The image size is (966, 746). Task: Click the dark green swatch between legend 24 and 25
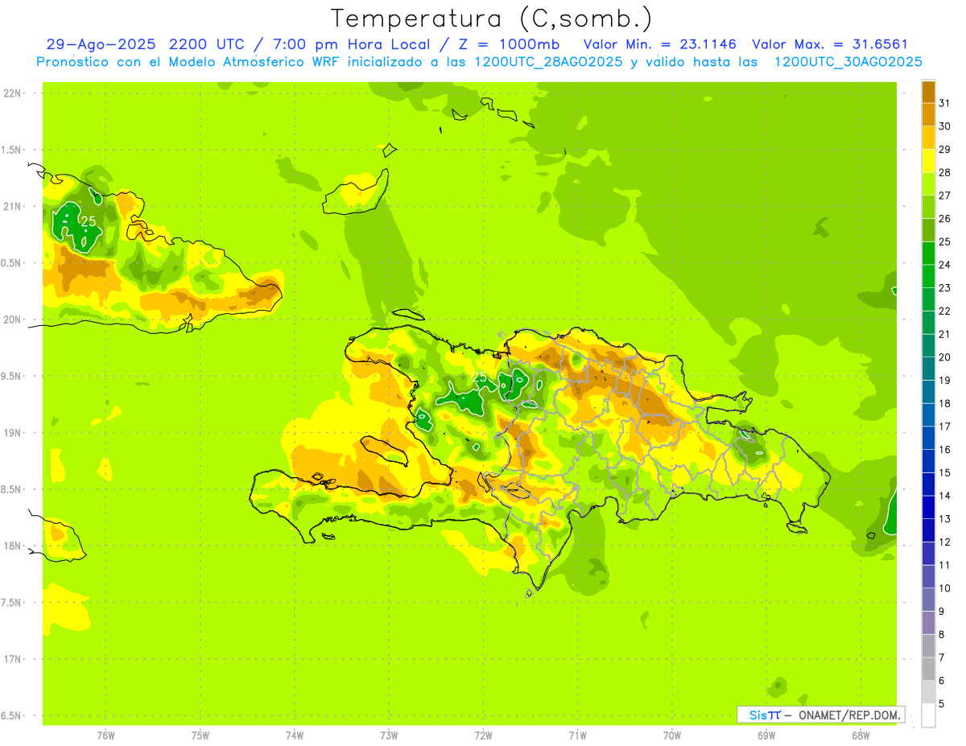[928, 253]
